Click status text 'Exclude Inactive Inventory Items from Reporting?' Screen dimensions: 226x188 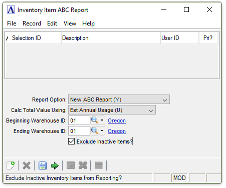click(64, 178)
